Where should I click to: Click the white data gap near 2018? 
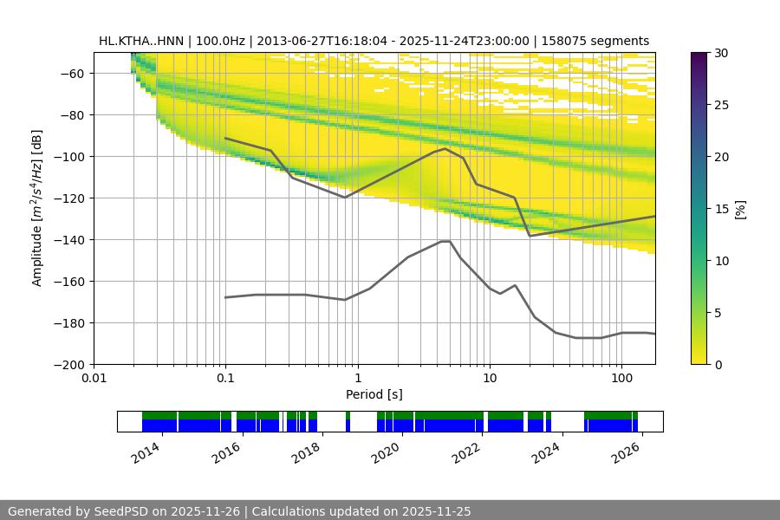(333, 421)
